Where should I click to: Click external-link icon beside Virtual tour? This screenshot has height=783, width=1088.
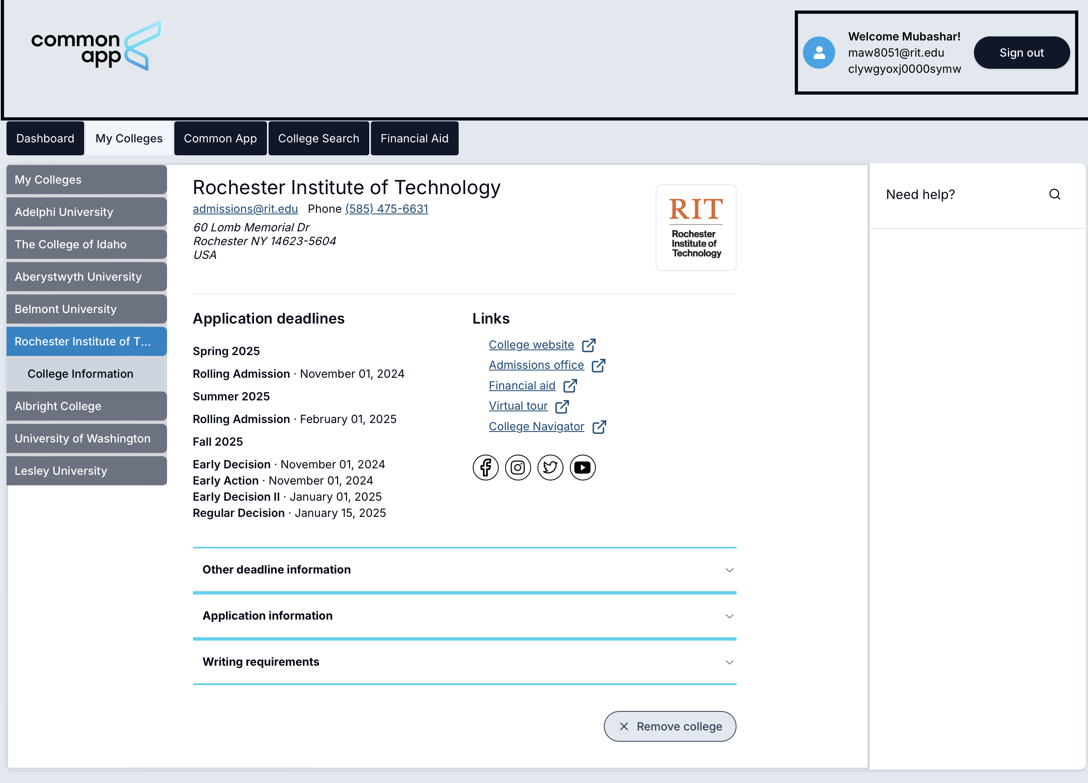[562, 406]
